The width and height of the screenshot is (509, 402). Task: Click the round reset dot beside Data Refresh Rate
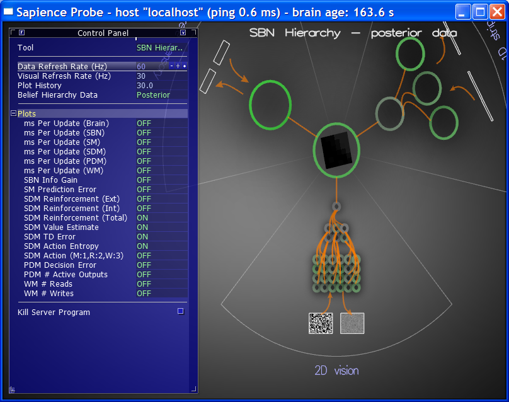[185, 66]
